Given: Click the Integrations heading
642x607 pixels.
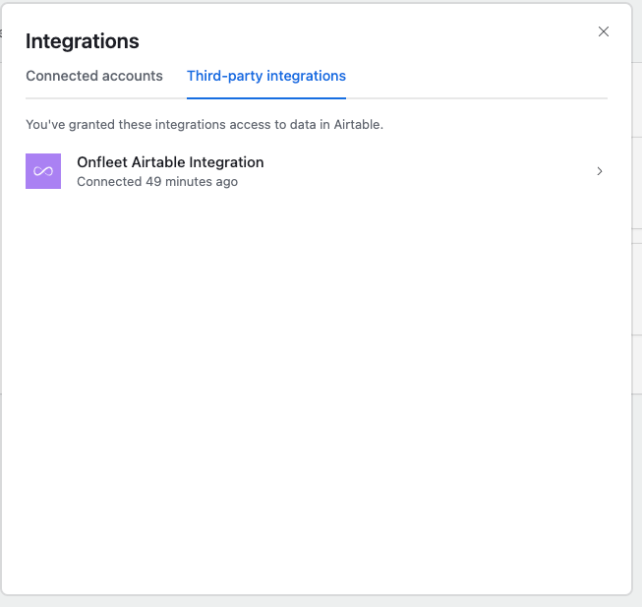Looking at the screenshot, I should (83, 41).
